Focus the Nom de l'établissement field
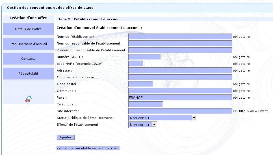 (x=180, y=37)
